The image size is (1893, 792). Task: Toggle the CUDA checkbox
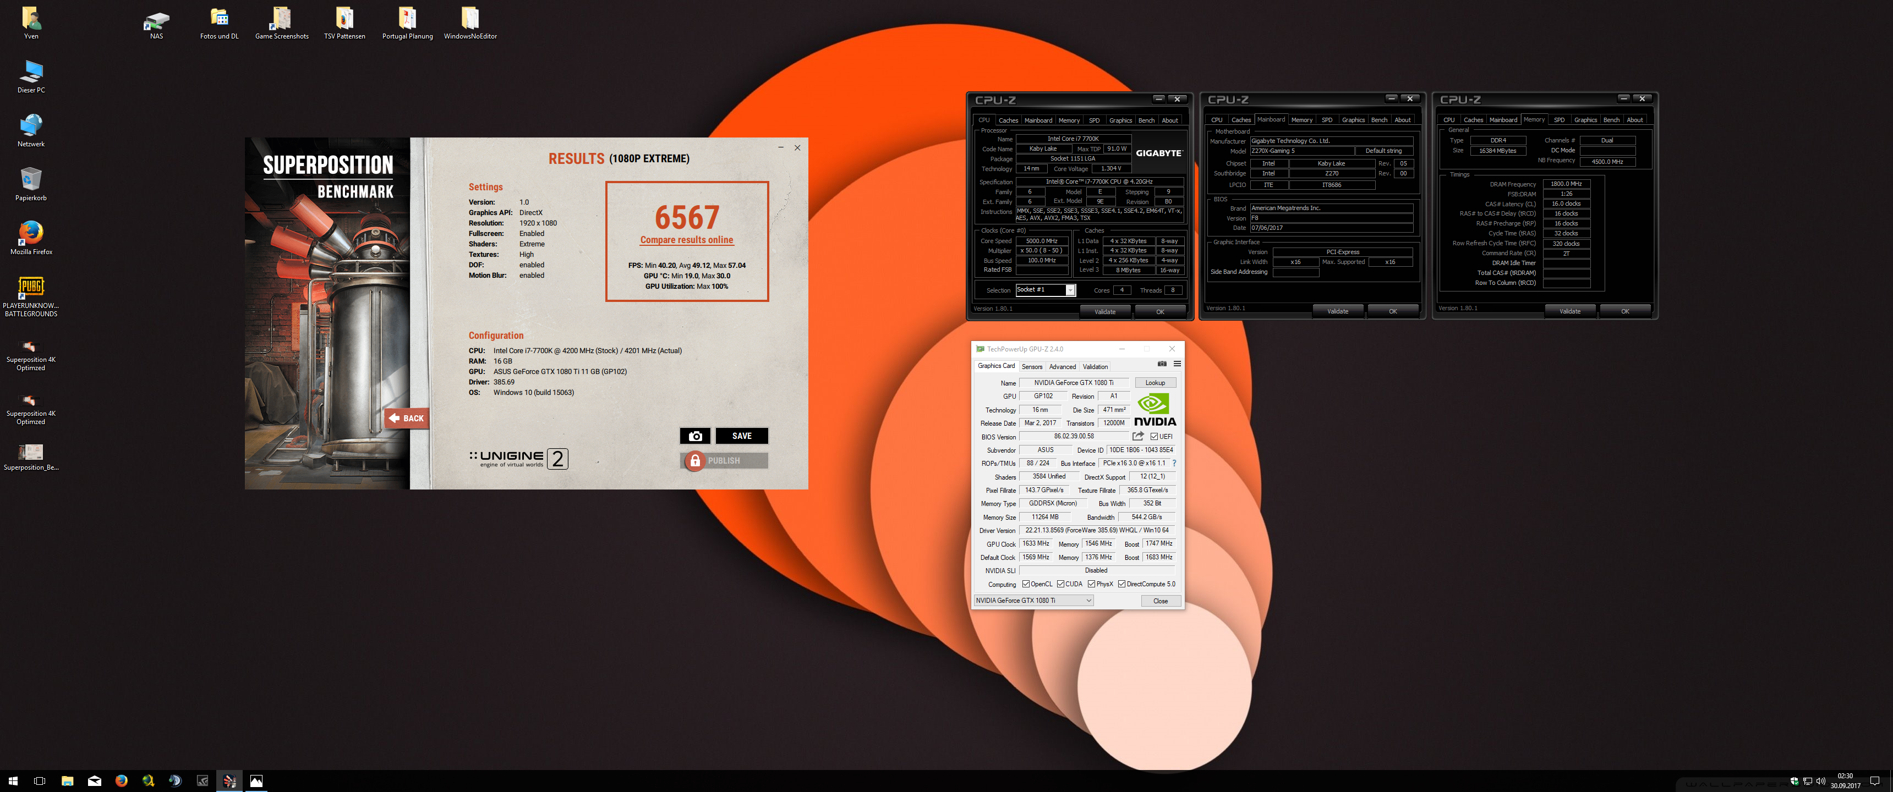(x=1060, y=584)
